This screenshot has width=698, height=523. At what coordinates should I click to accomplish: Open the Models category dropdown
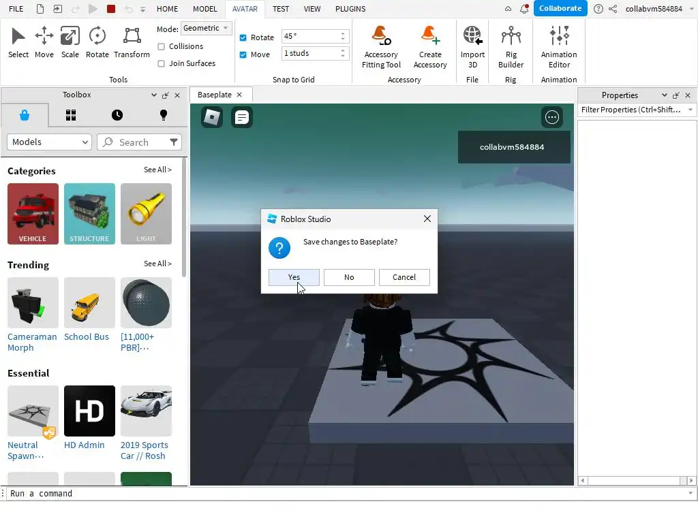click(x=49, y=142)
